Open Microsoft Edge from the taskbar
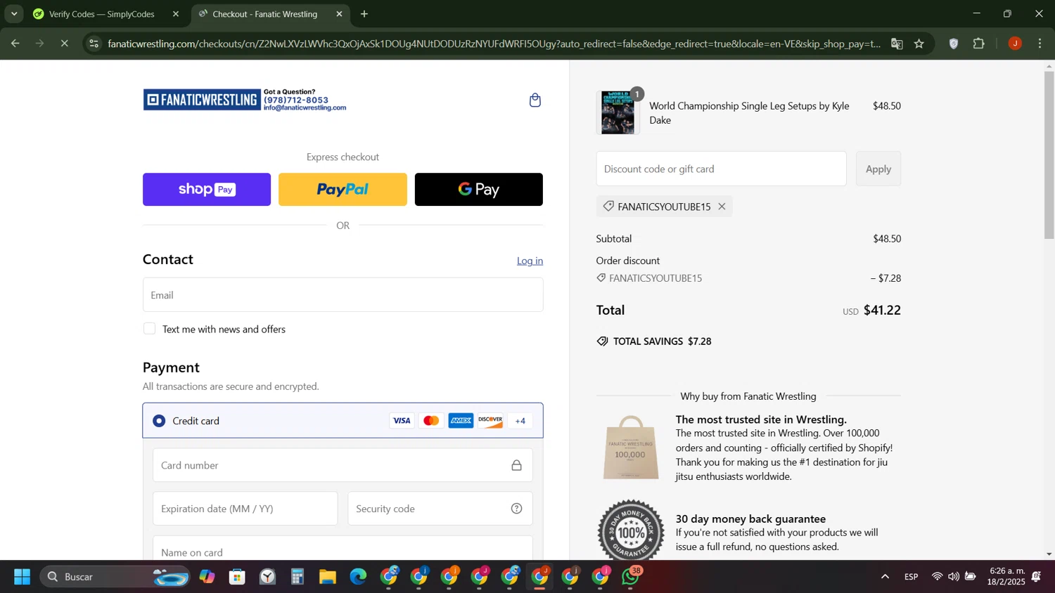Image resolution: width=1055 pixels, height=593 pixels. point(358,577)
